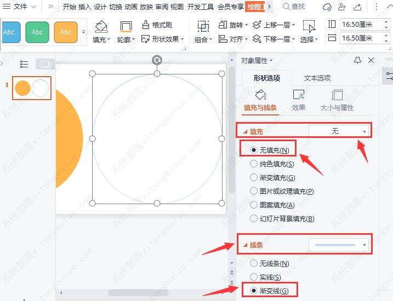The width and height of the screenshot is (393, 301).
Task: Switch to the 开始 tab
Action: [x=70, y=7]
